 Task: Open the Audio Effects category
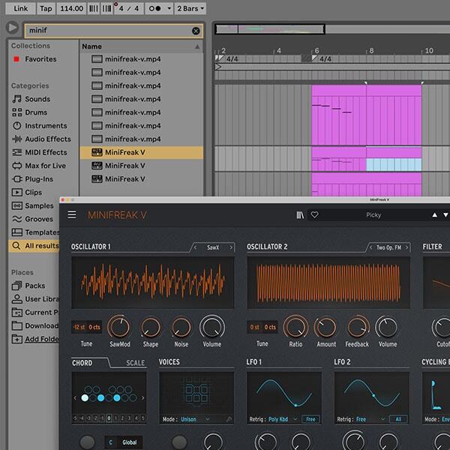(x=47, y=139)
